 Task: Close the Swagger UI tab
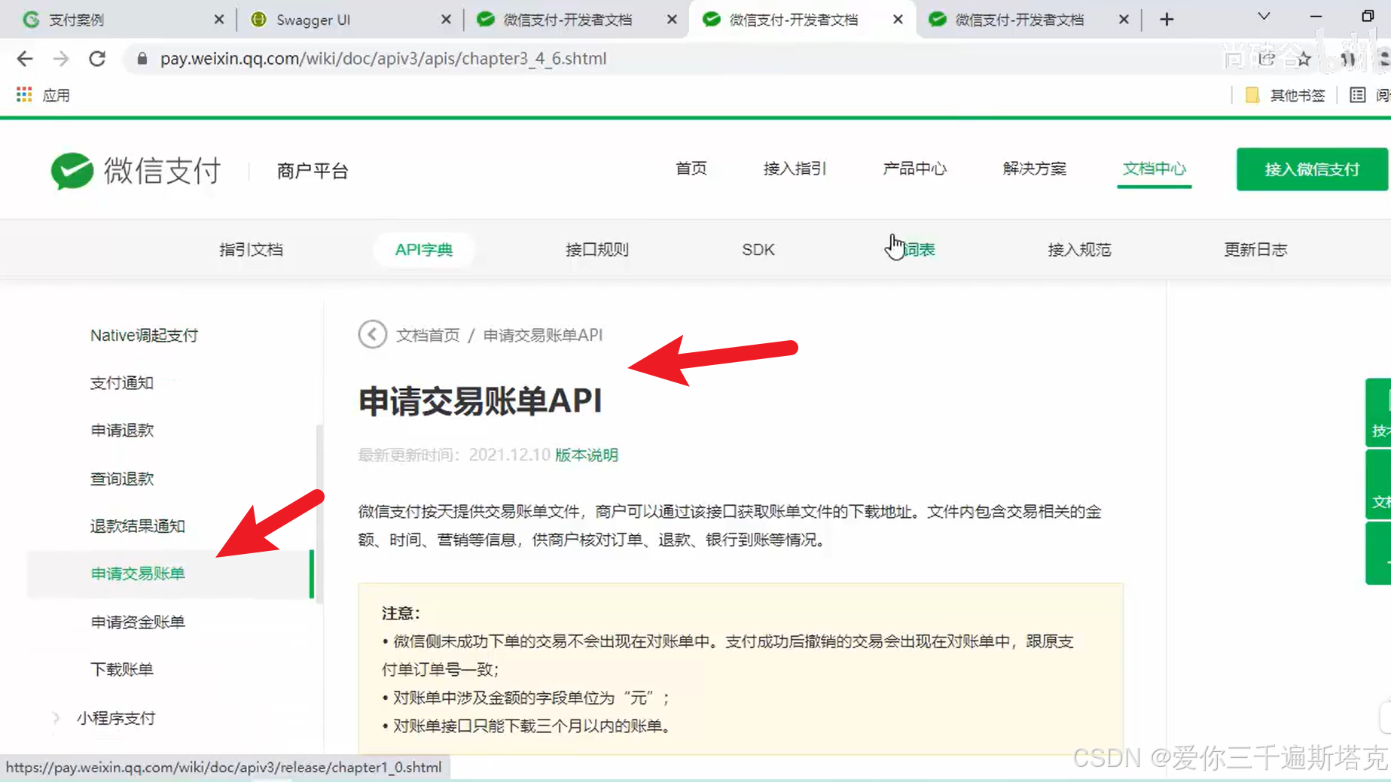(x=446, y=20)
